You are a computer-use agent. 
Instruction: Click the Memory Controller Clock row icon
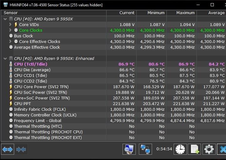pyautogui.click(x=11, y=115)
